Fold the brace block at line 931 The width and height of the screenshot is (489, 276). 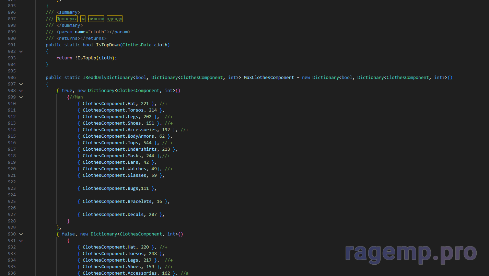tap(21, 241)
